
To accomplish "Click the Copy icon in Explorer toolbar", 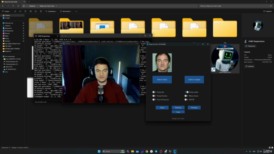I will pos(20,12).
